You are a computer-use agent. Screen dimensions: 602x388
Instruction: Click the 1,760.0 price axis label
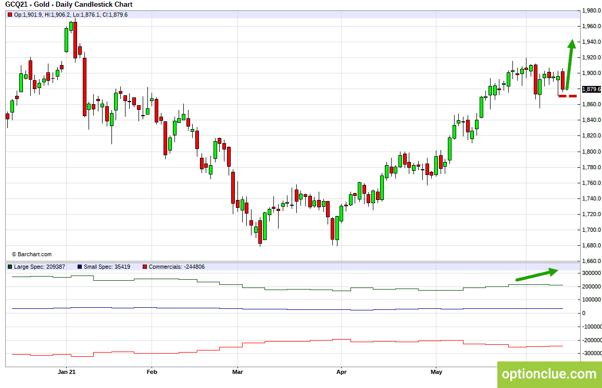click(592, 183)
